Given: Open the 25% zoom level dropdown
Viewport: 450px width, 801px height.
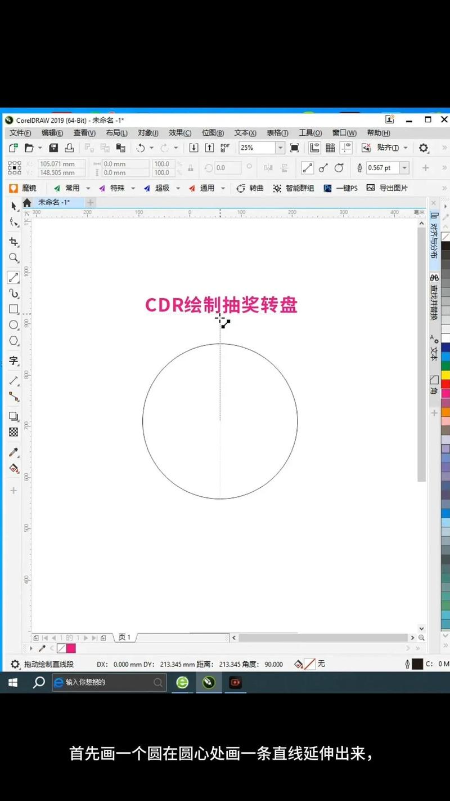Looking at the screenshot, I should pyautogui.click(x=280, y=148).
